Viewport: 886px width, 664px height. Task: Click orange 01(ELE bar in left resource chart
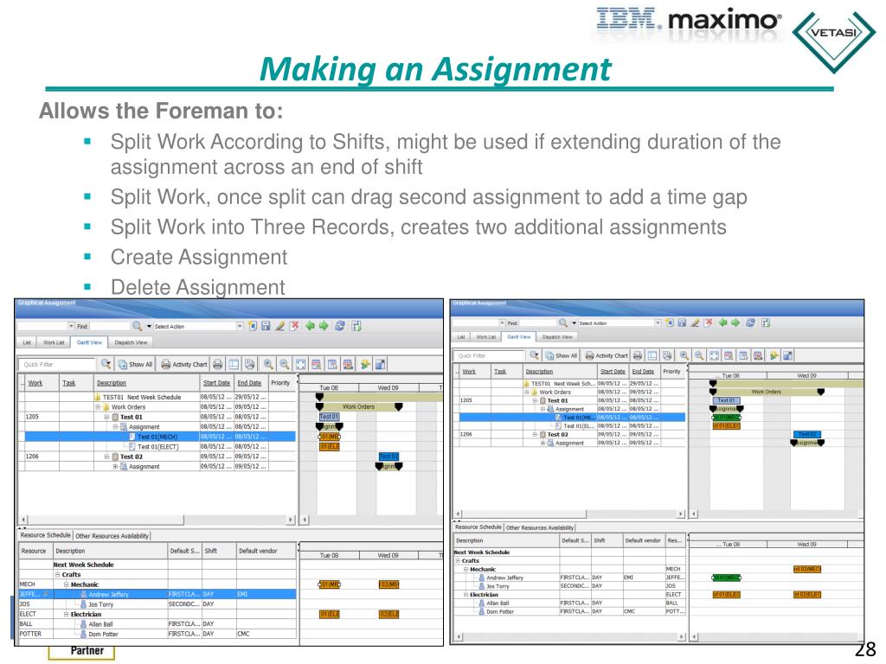330,615
